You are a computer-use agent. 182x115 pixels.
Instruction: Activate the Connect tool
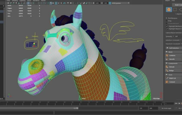pyautogui.click(x=172, y=82)
